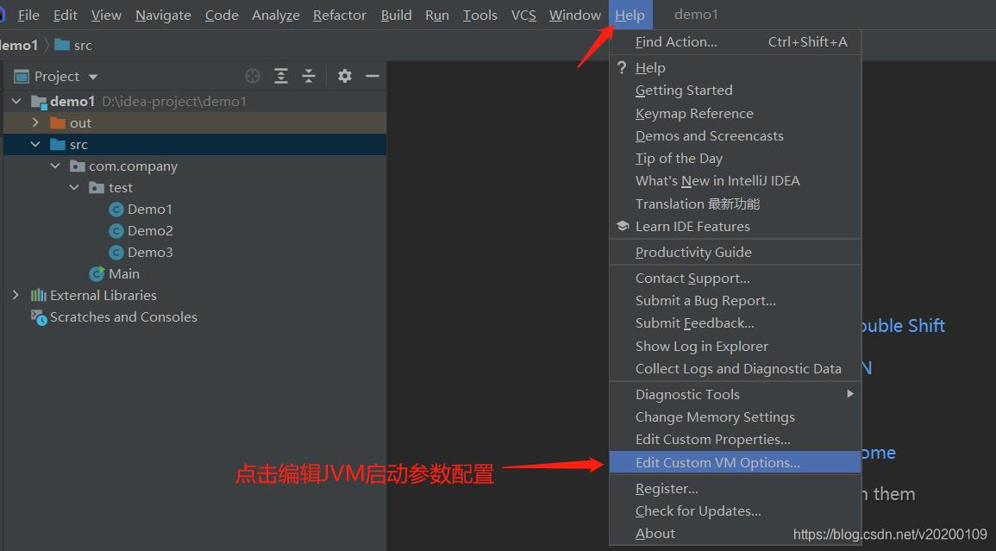Open the Code menu

[x=222, y=15]
